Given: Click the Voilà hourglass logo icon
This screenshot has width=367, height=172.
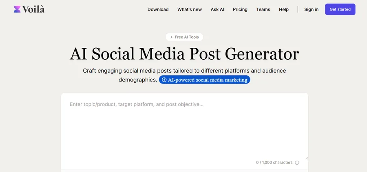Looking at the screenshot, I should pos(17,9).
